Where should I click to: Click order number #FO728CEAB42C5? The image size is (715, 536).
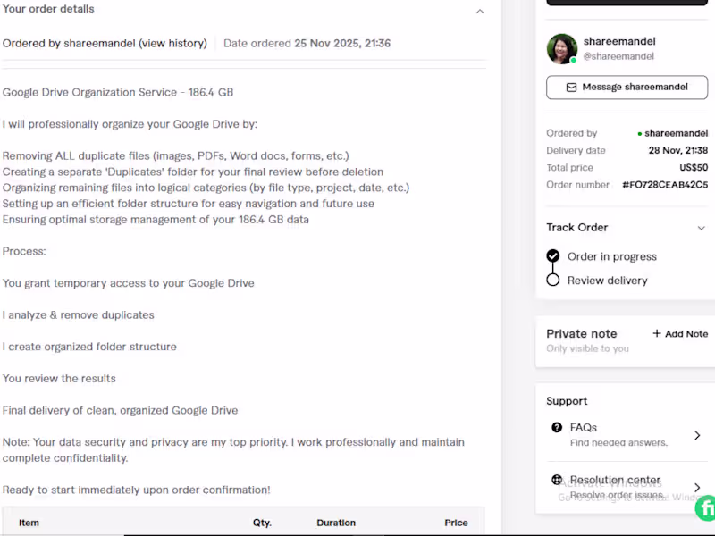point(665,185)
